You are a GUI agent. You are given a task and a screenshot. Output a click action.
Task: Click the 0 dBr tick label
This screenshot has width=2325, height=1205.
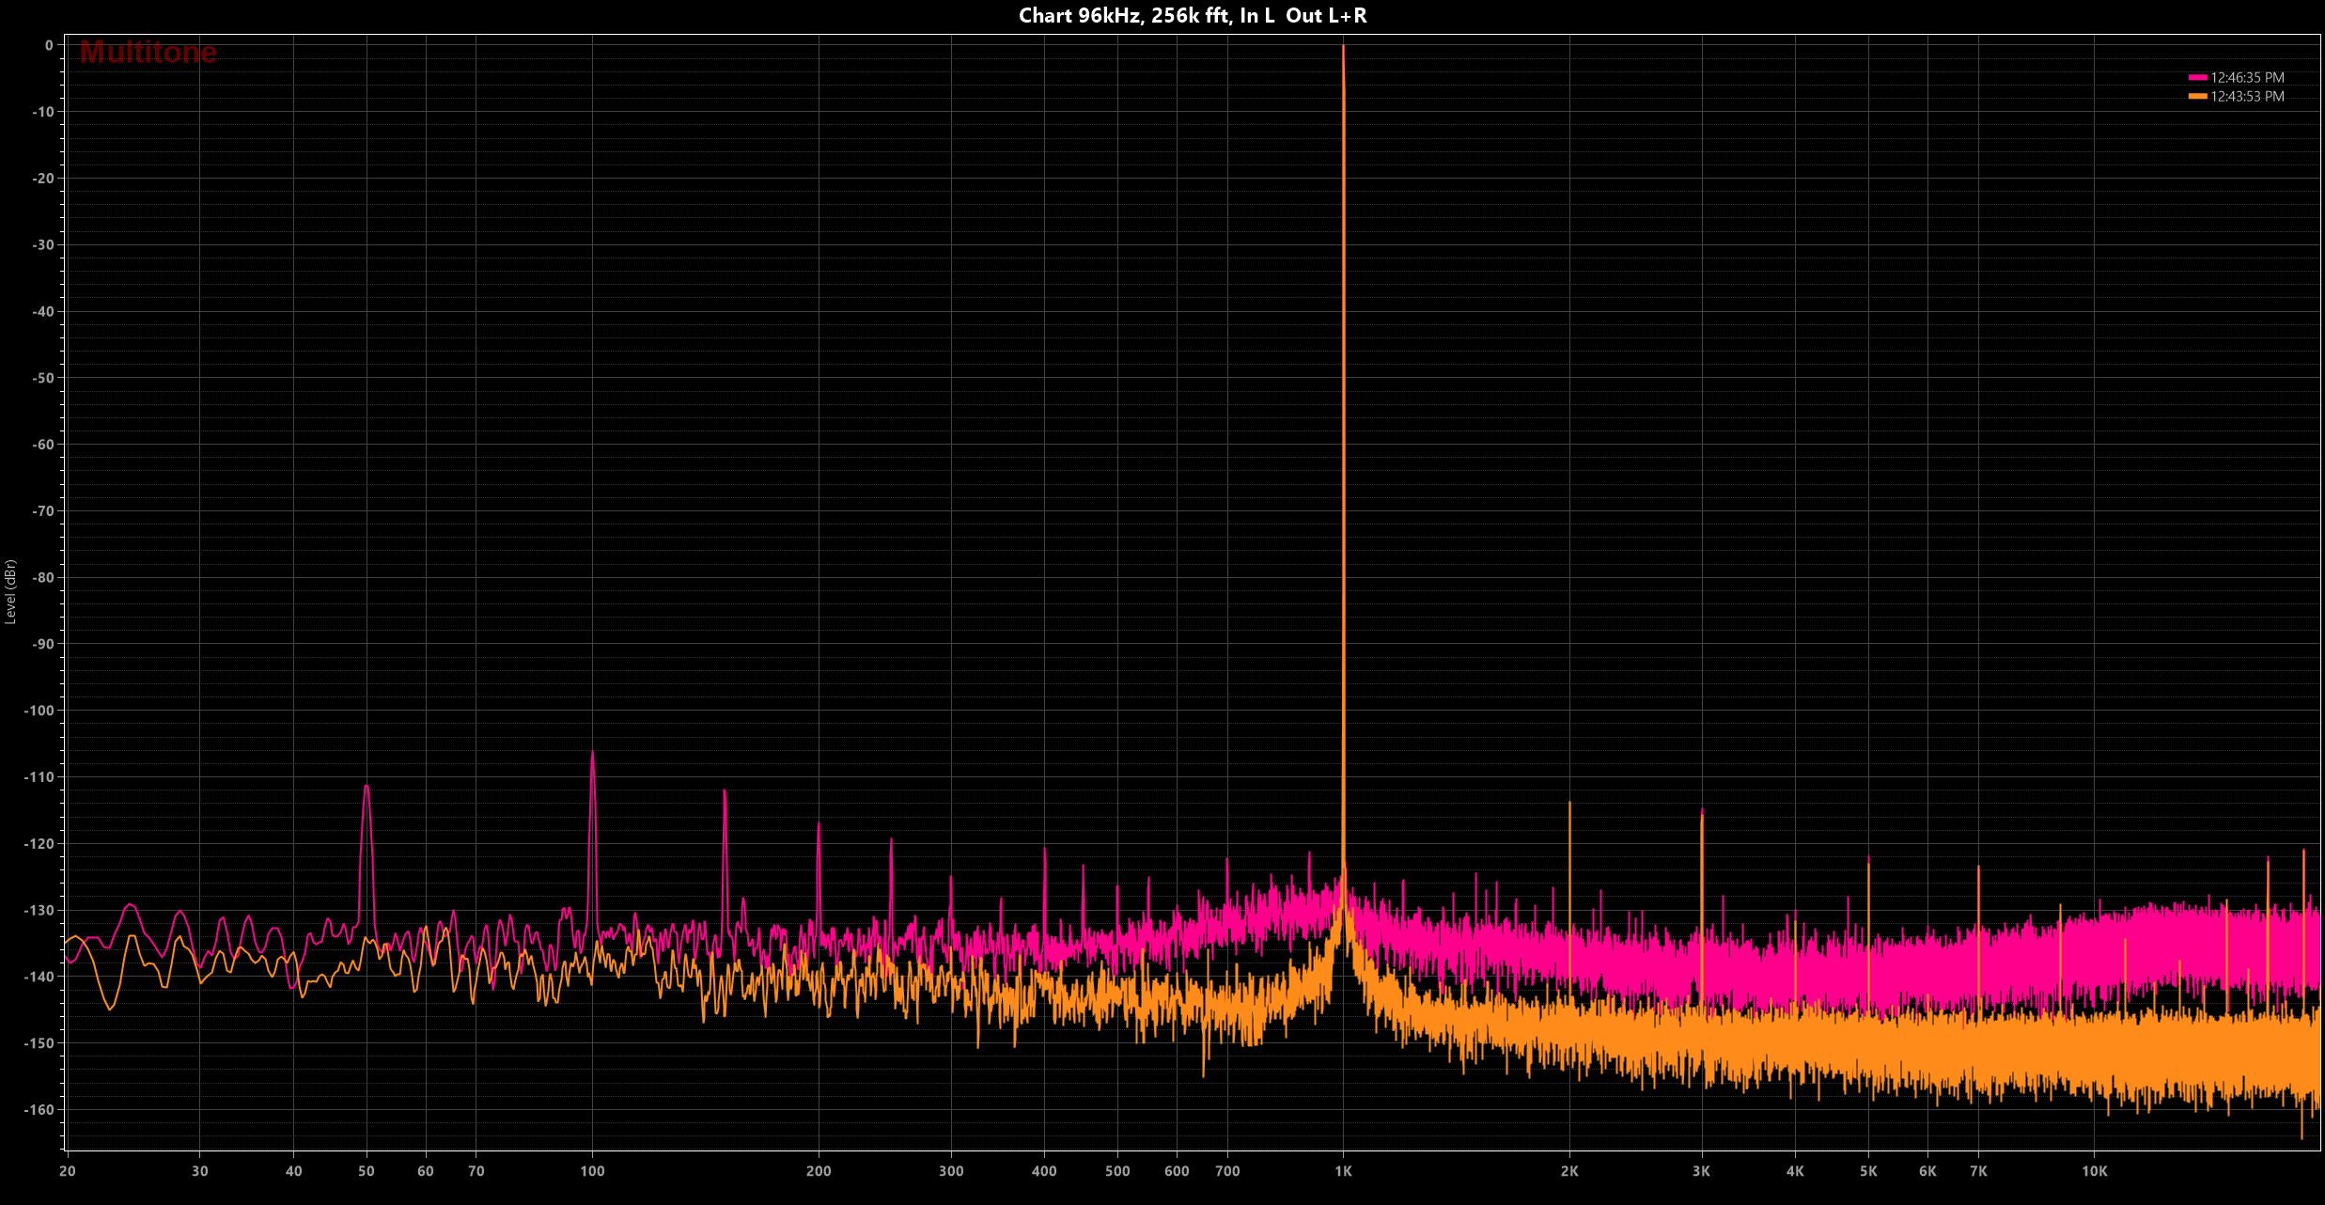(x=49, y=45)
